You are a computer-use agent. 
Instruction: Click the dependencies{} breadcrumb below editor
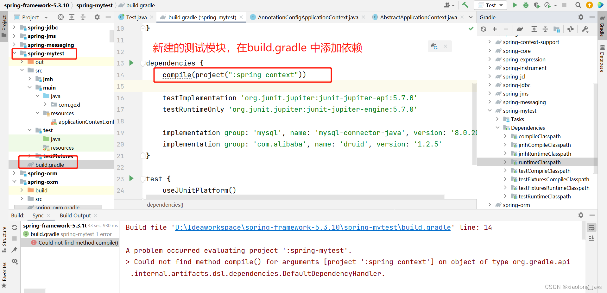pyautogui.click(x=165, y=205)
